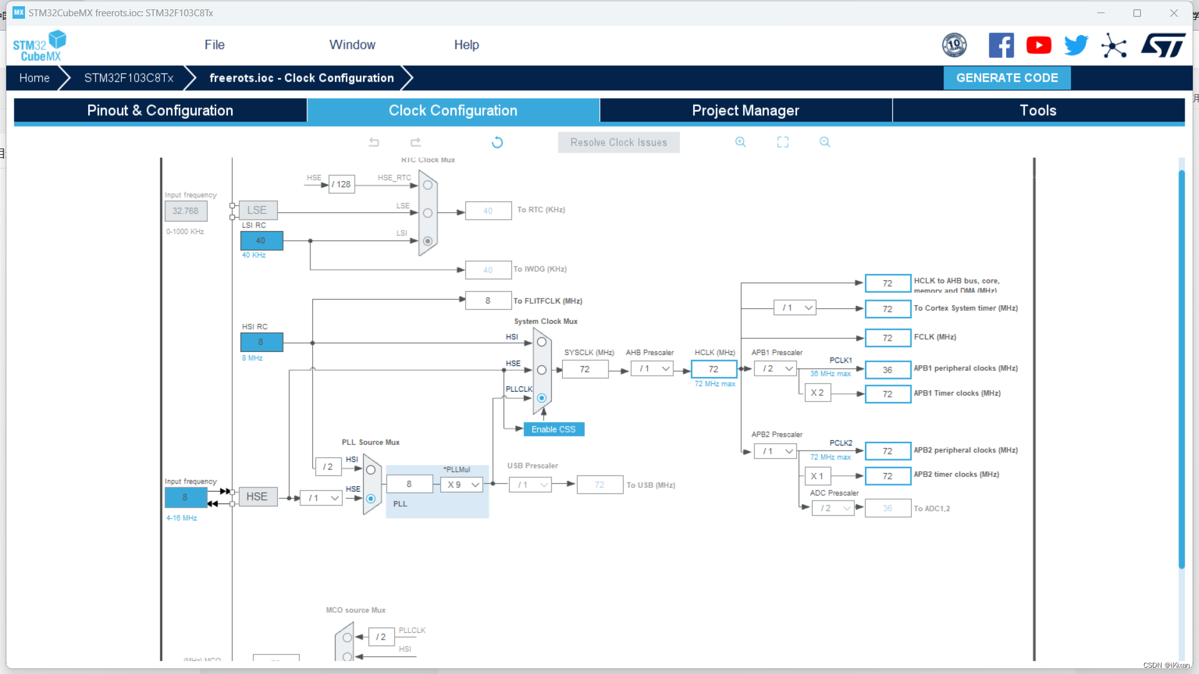Click the undo arrow icon
This screenshot has height=674, width=1199.
click(x=374, y=142)
